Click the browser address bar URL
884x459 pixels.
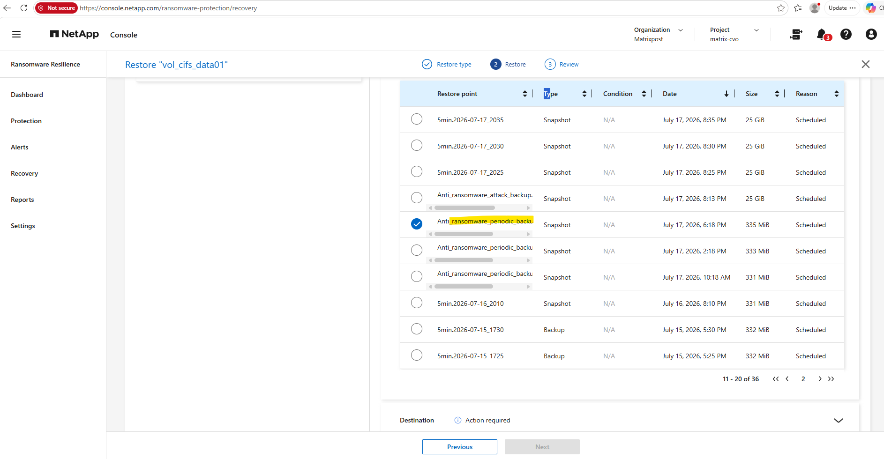tap(168, 8)
